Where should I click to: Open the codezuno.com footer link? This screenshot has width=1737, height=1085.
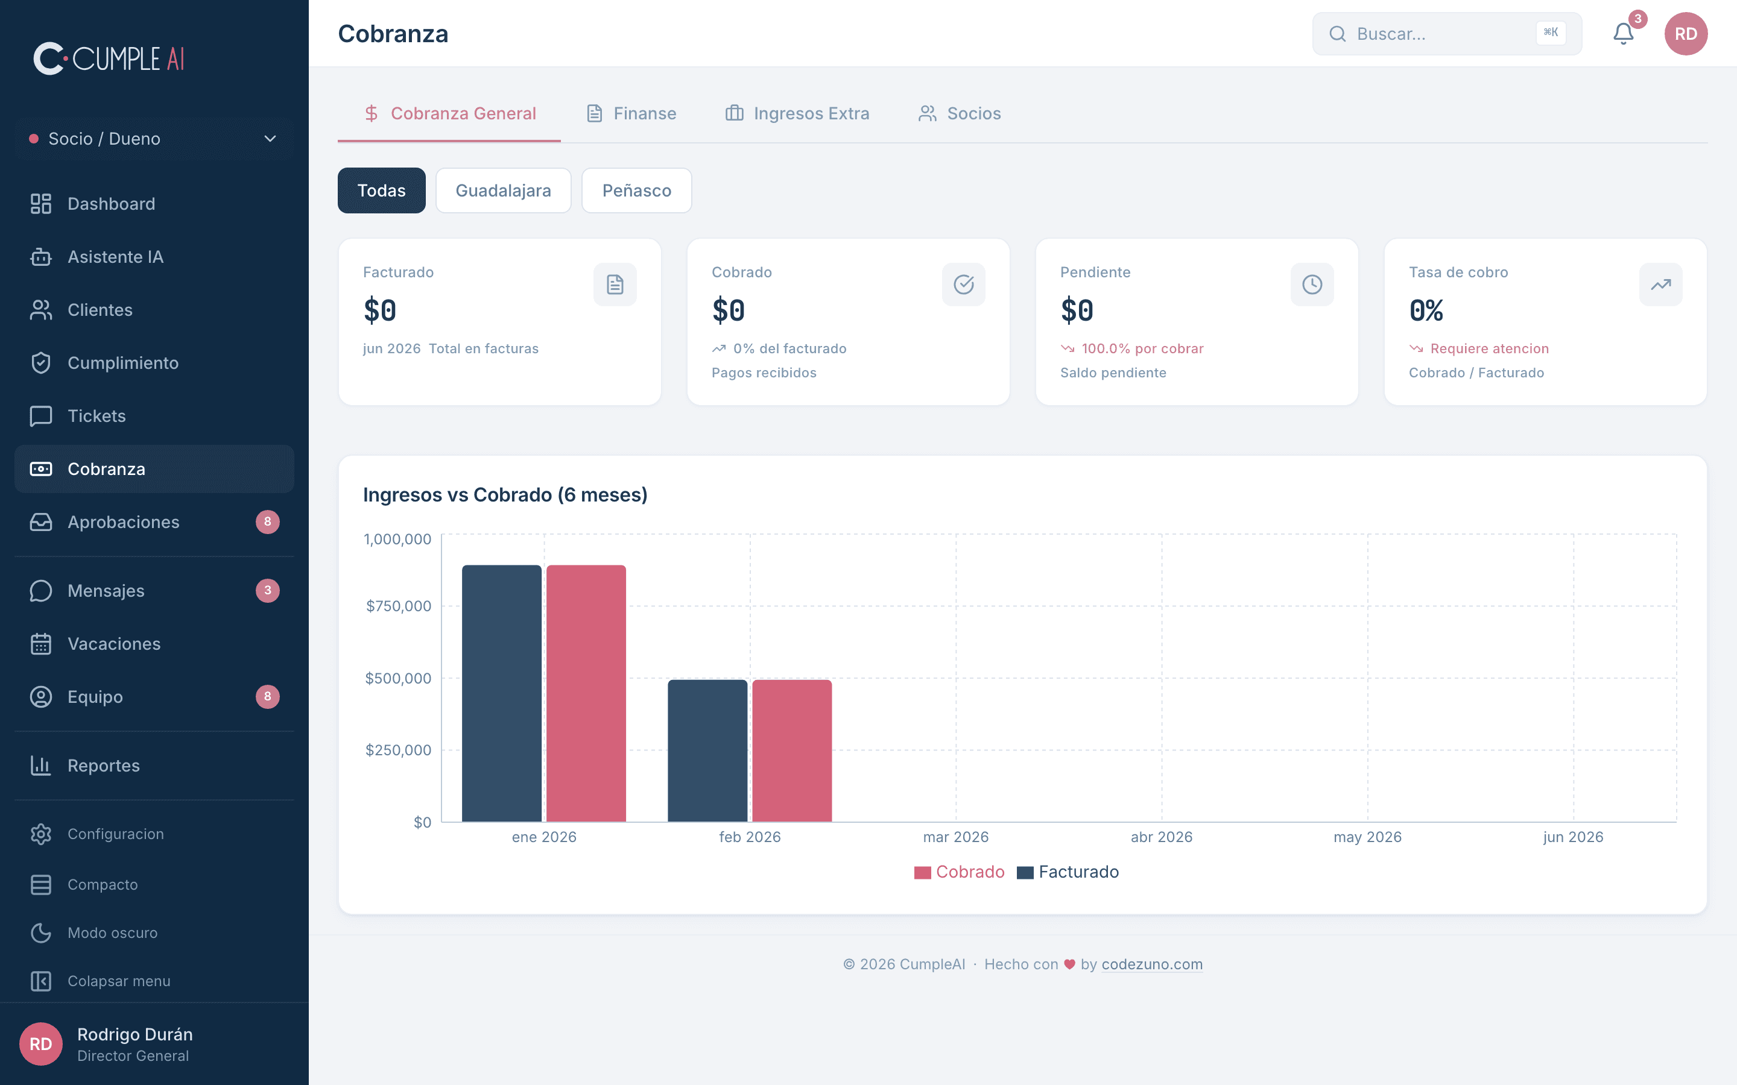[x=1152, y=964]
